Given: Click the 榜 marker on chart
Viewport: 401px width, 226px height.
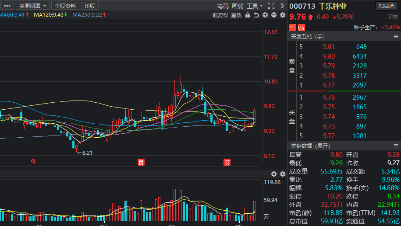Looking at the screenshot, I should 141,162.
